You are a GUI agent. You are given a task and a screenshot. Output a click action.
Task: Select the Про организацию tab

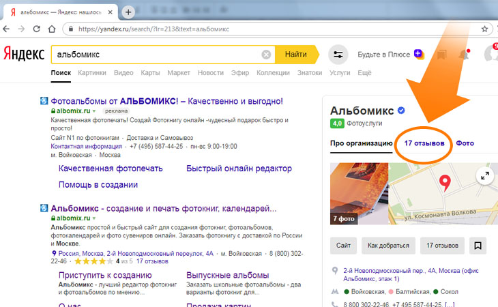[361, 143]
